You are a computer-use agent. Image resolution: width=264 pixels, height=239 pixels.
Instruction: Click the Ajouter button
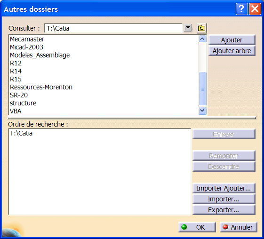pyautogui.click(x=232, y=40)
